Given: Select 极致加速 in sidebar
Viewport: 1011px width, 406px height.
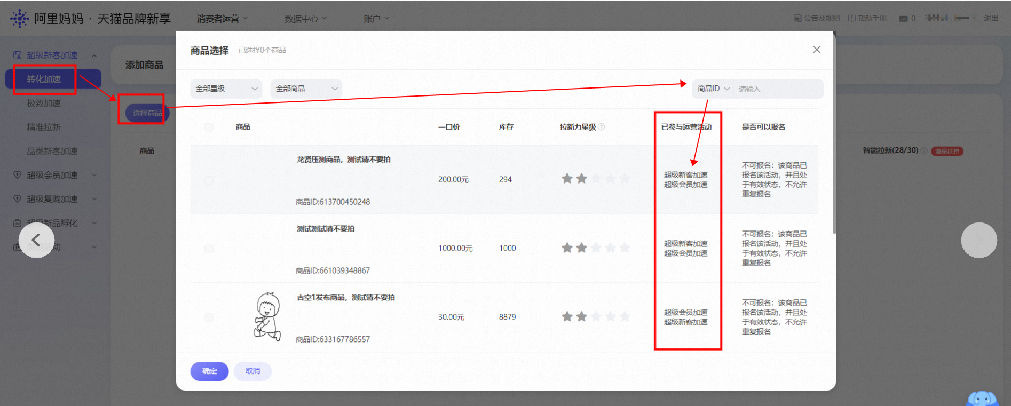Looking at the screenshot, I should (44, 103).
